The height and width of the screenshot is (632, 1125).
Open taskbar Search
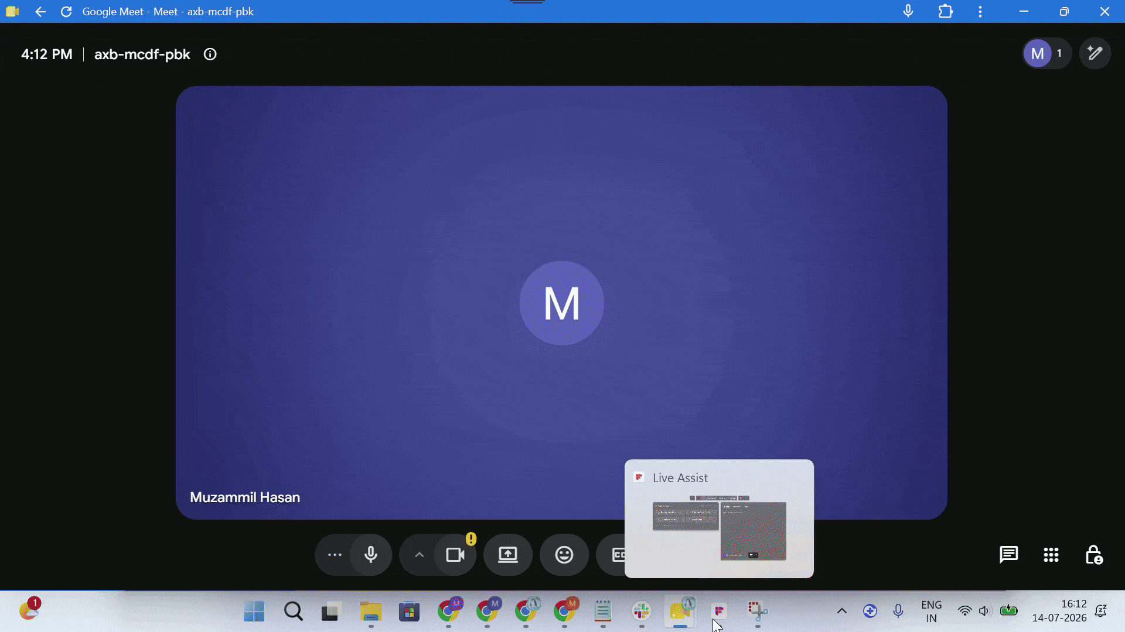(x=293, y=612)
